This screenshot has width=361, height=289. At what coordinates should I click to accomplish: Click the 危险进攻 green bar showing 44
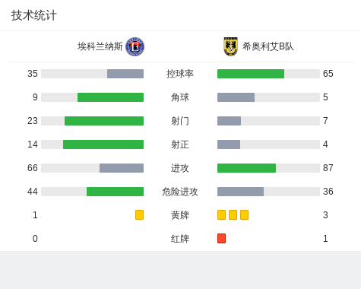tap(115, 192)
